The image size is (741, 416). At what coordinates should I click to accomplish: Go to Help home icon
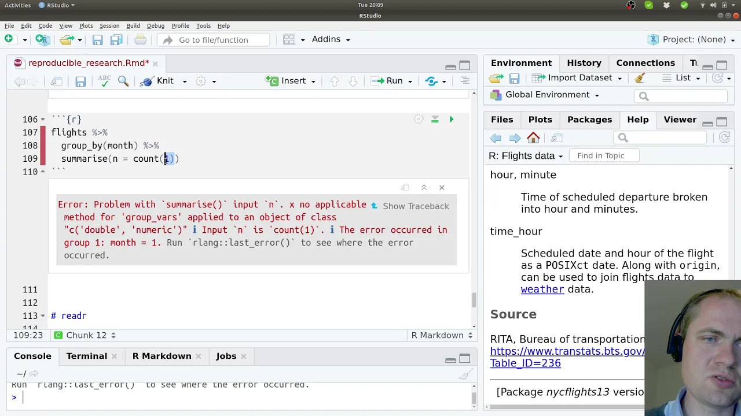click(533, 138)
